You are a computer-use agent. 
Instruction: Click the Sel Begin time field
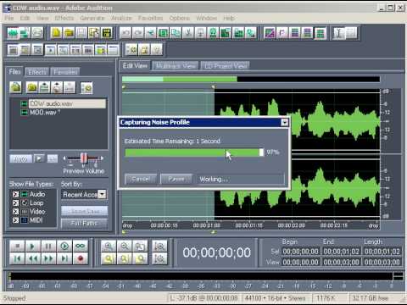pyautogui.click(x=301, y=252)
